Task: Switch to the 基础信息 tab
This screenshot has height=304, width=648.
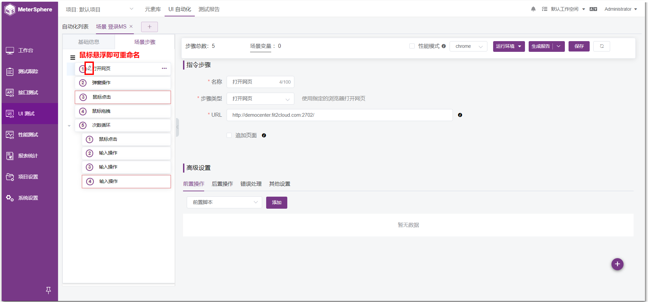Action: pos(89,42)
